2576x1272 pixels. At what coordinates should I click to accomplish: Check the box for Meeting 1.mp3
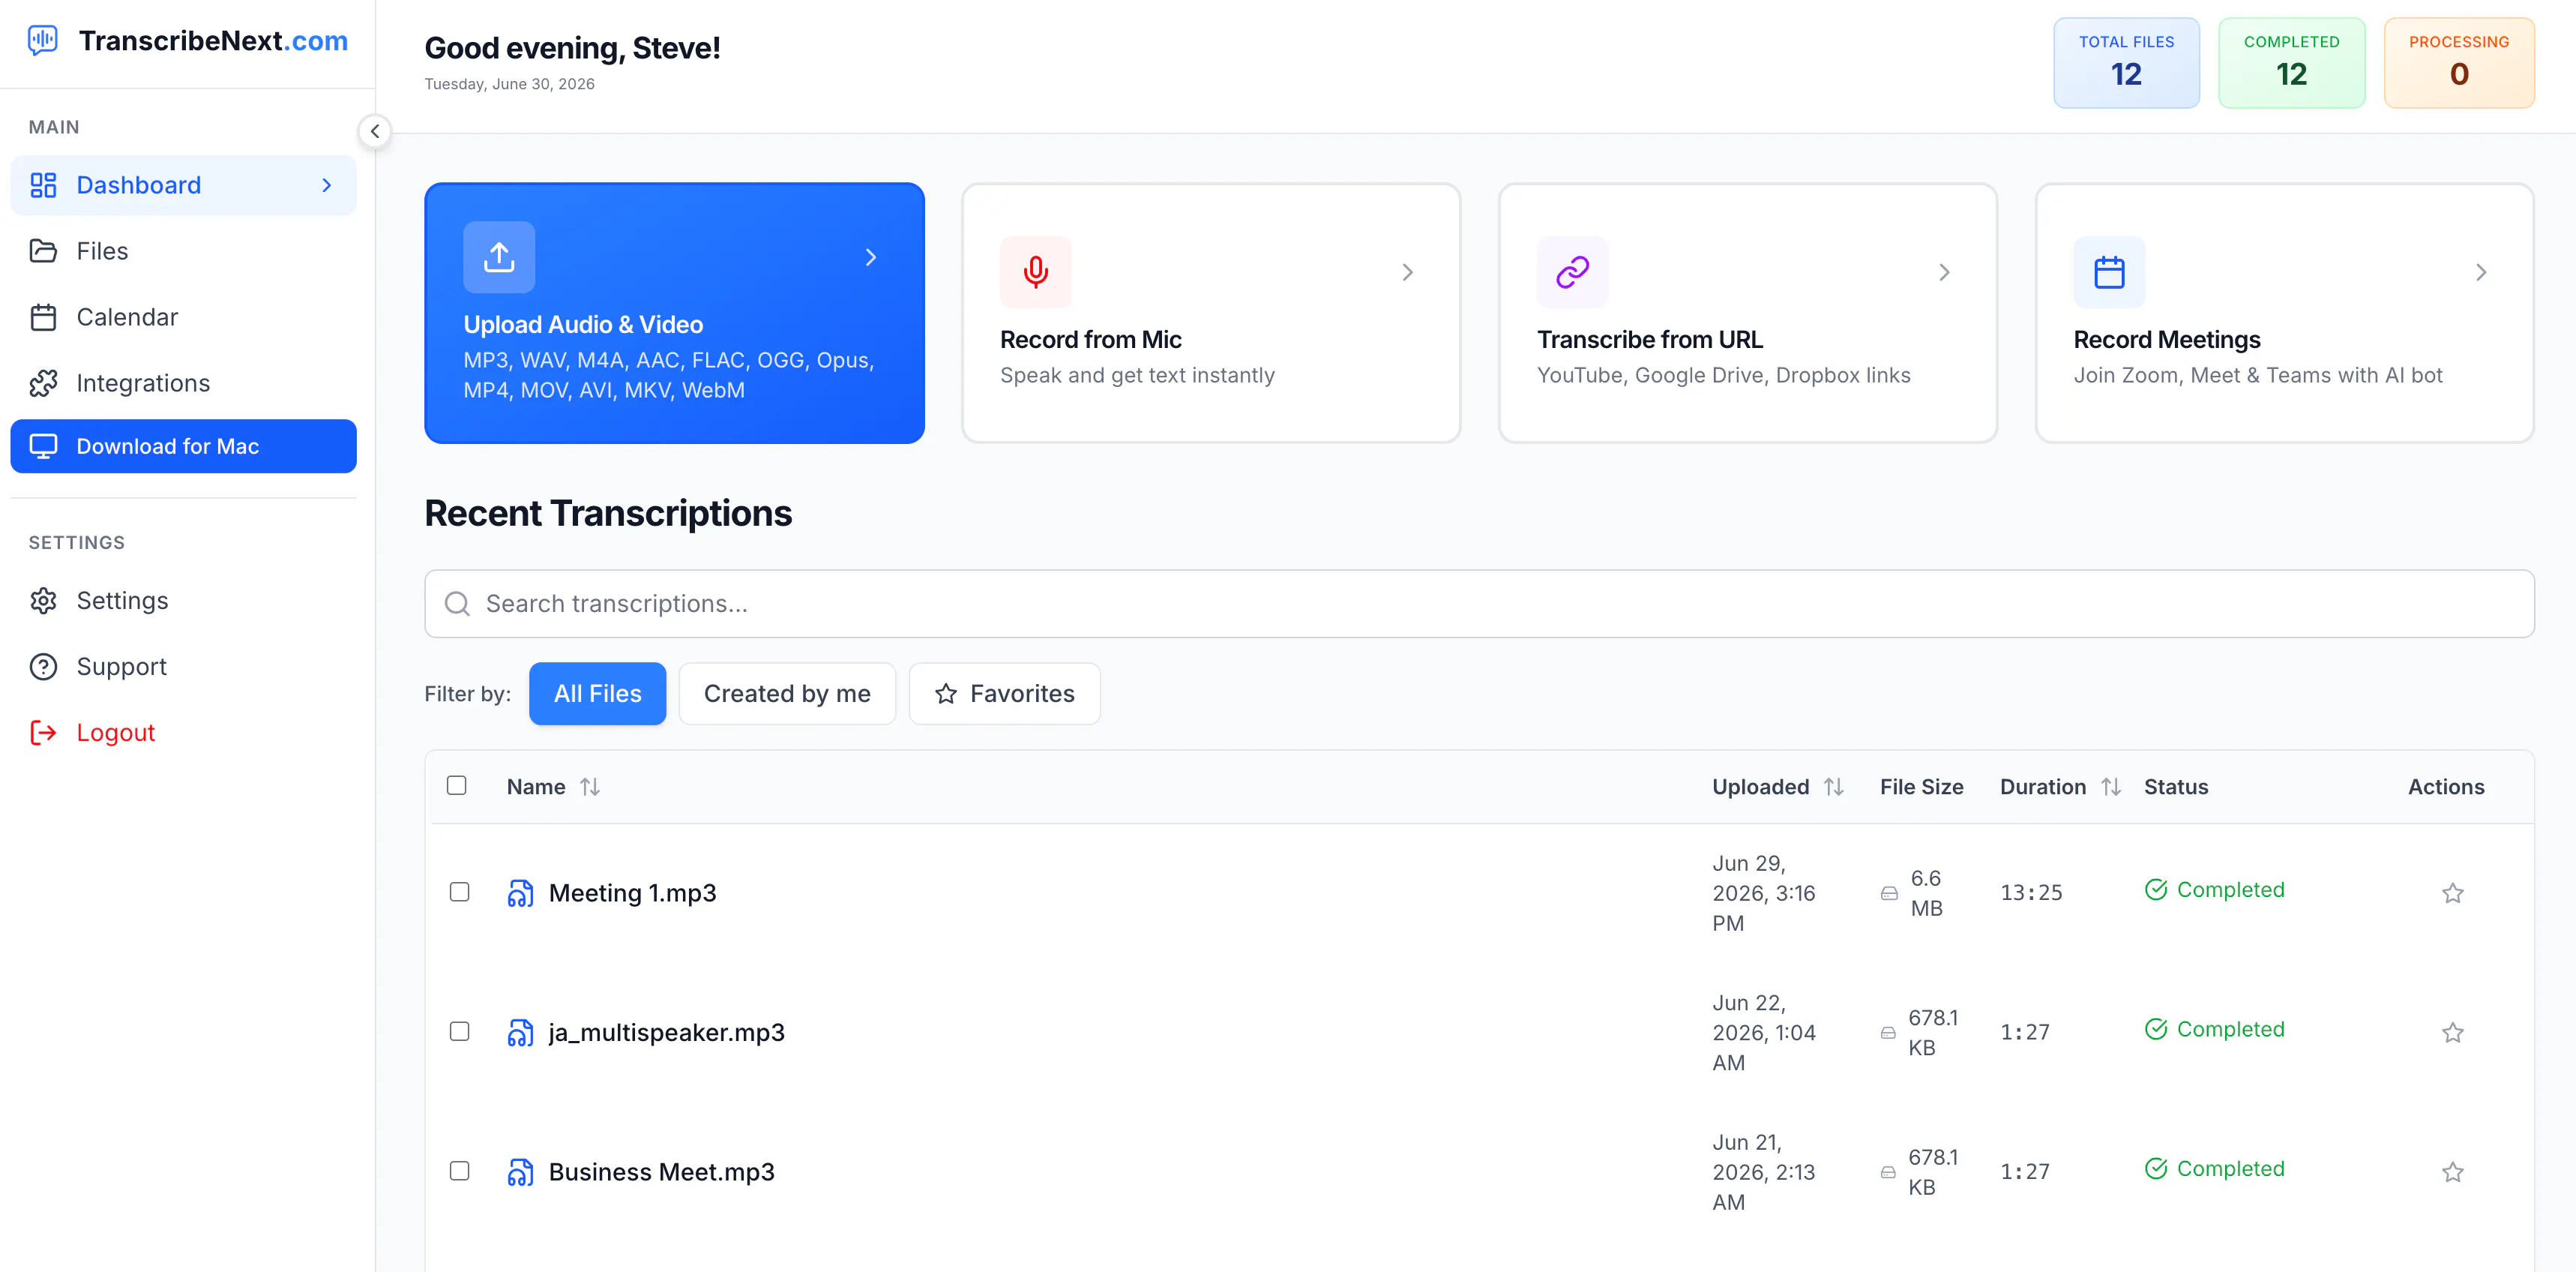pyautogui.click(x=459, y=891)
